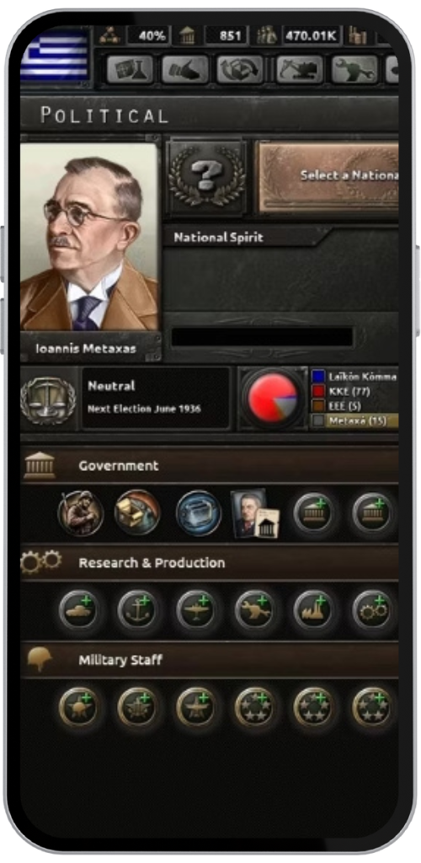Add a chief of army helmet slot
This screenshot has width=421, height=863.
pos(80,707)
